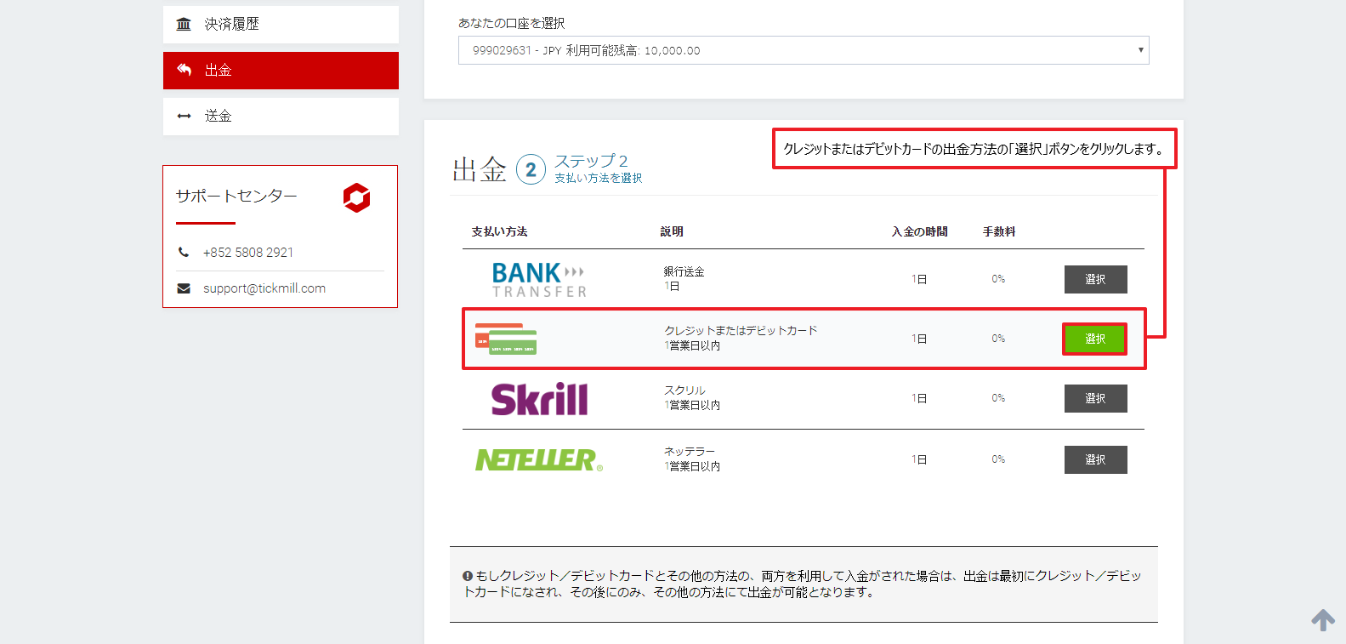Click the 支払い方法を選択 step subtitle
1346x644 pixels.
coord(599,178)
